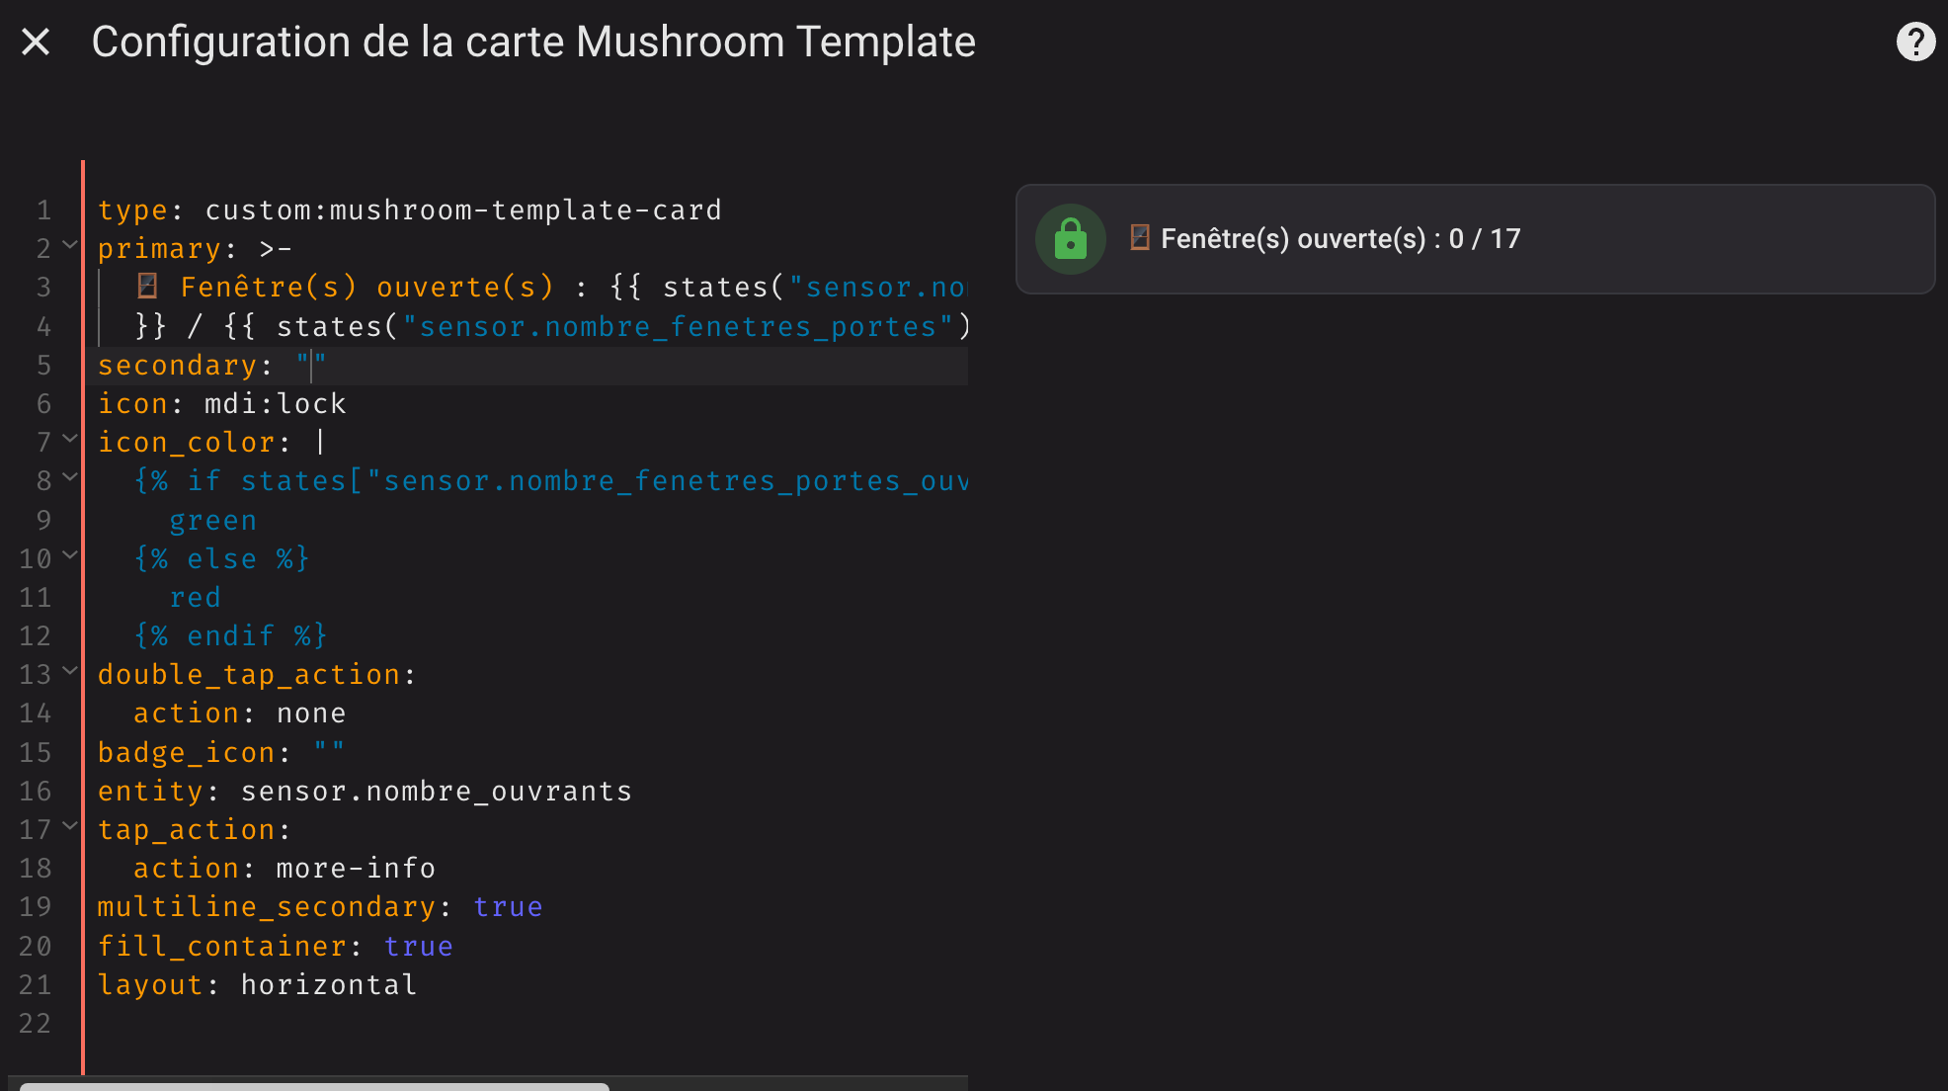Click the door emoji in the preview card
1948x1091 pixels.
[x=1139, y=237]
